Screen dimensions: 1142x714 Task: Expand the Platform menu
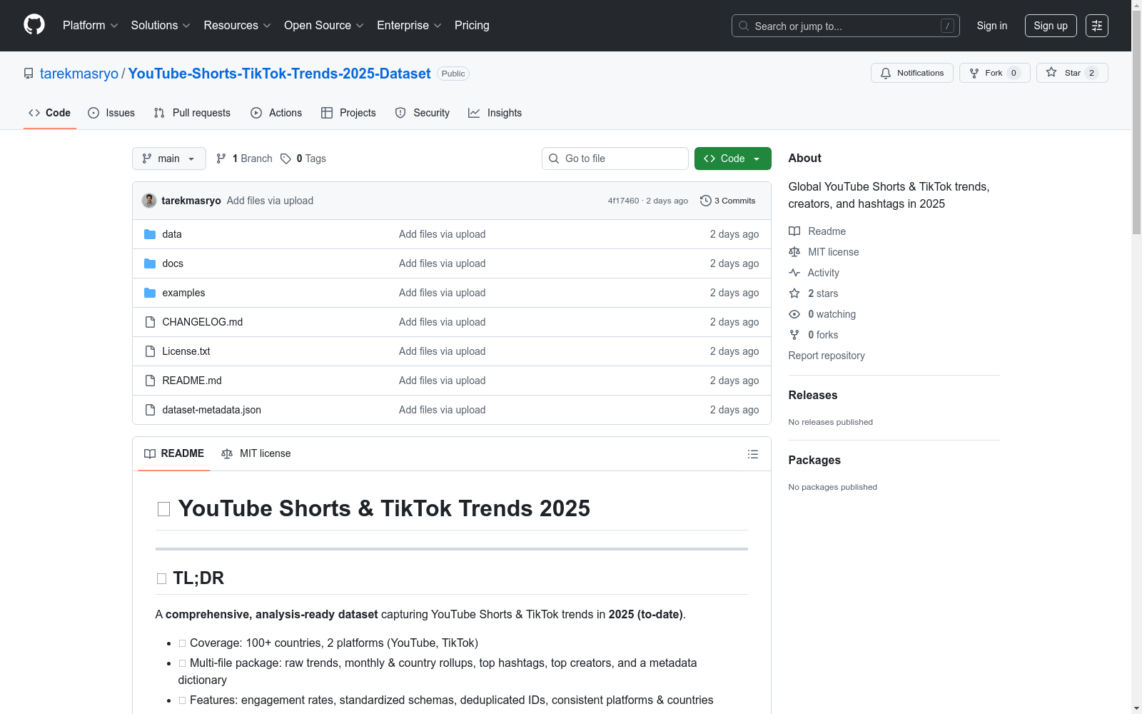tap(90, 26)
